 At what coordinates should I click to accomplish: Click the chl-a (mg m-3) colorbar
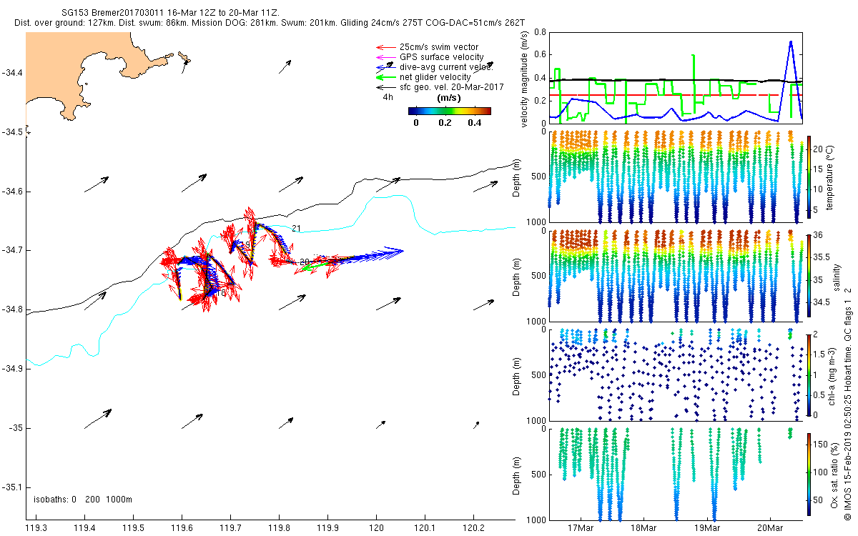[809, 374]
